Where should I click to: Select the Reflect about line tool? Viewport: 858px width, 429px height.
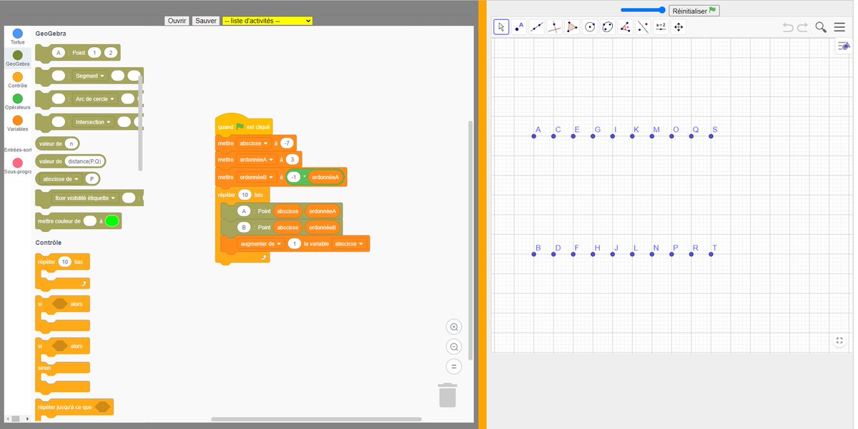click(643, 27)
